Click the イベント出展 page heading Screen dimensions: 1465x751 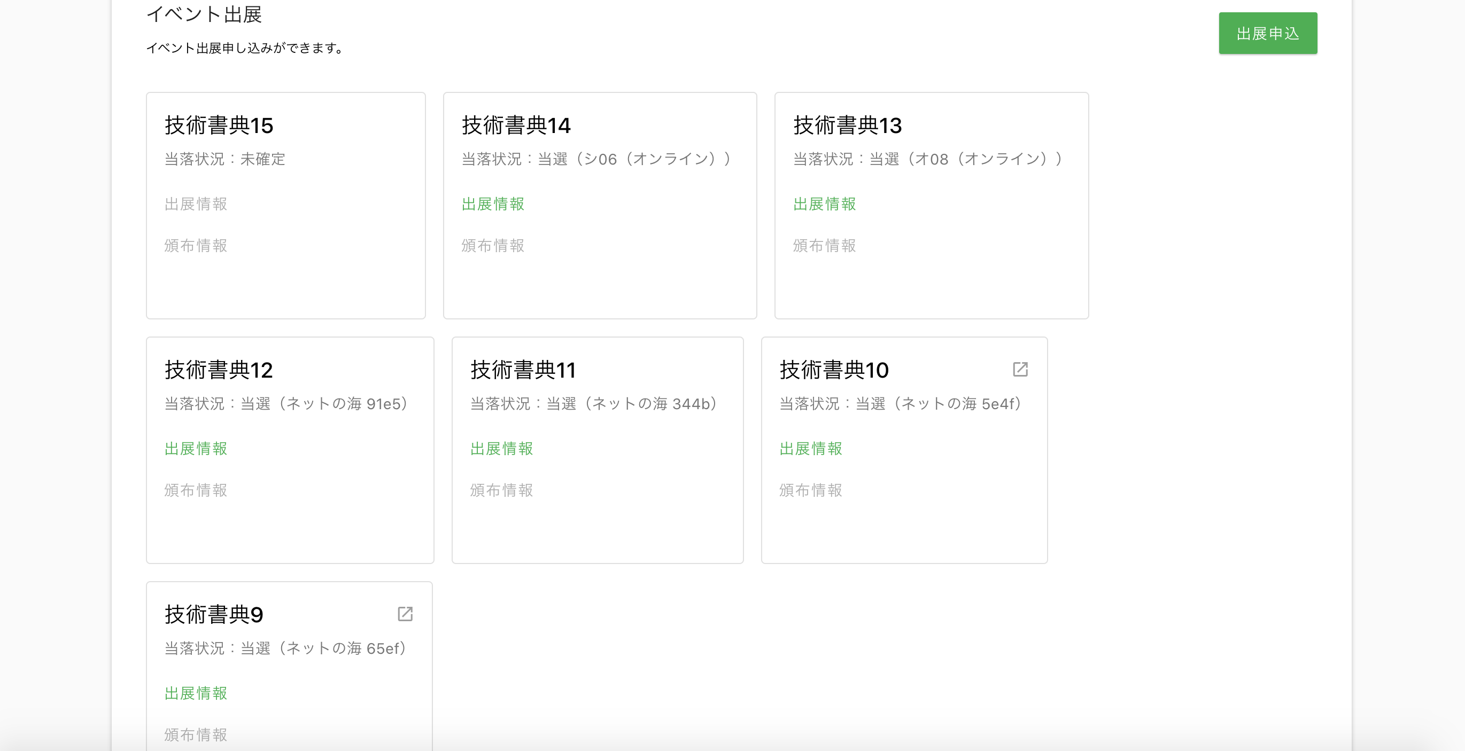click(204, 14)
